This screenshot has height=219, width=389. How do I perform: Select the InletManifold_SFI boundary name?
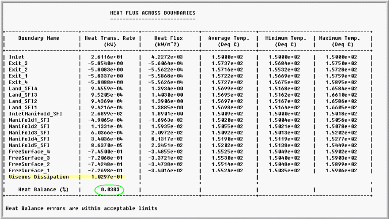pos(35,114)
